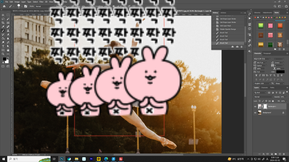Image resolution: width=289 pixels, height=162 pixels.
Task: Select the Move tool
Action: tap(3, 15)
